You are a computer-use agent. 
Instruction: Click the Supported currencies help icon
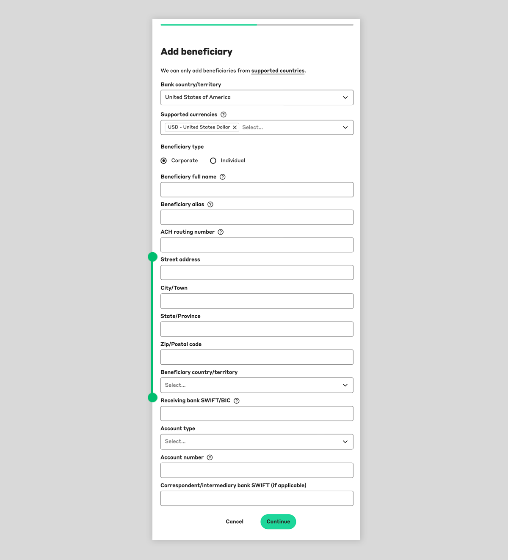click(224, 115)
